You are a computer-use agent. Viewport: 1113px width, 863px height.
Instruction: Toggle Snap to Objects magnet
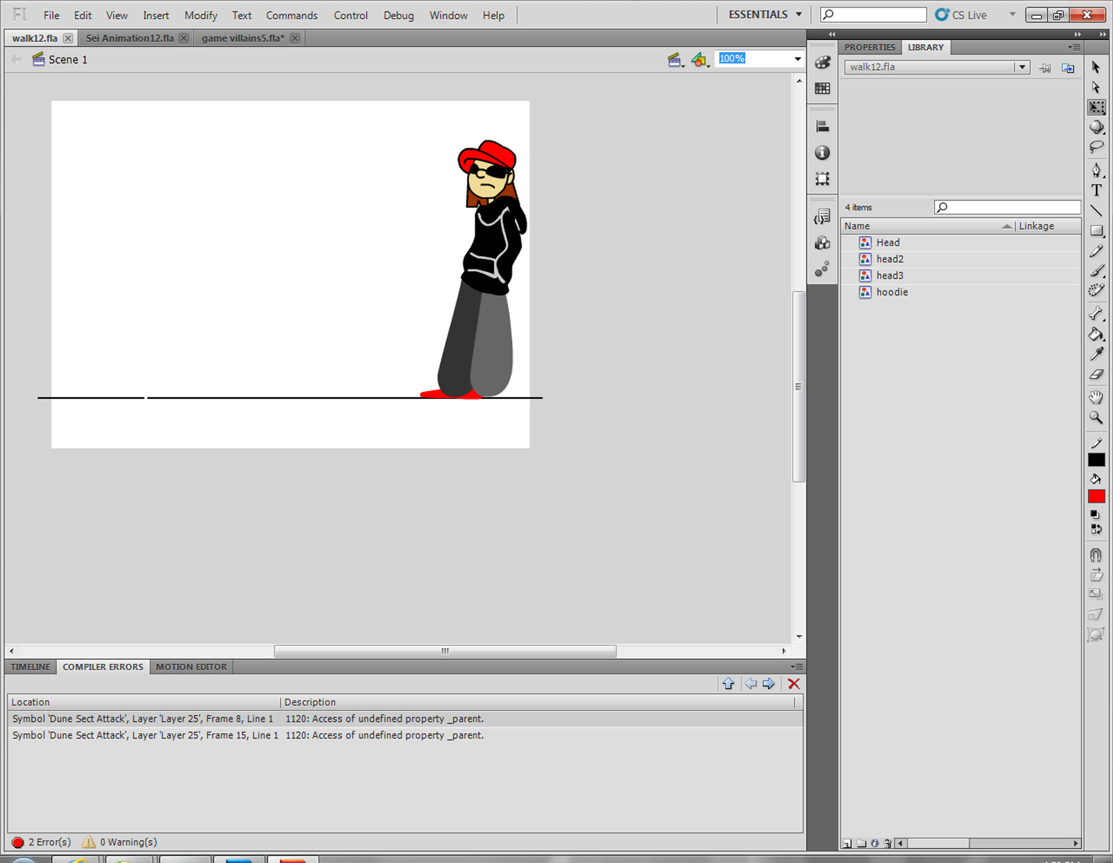pos(1096,555)
